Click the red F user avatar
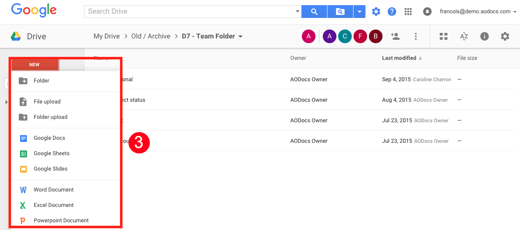Image resolution: width=520 pixels, height=230 pixels. pyautogui.click(x=360, y=37)
